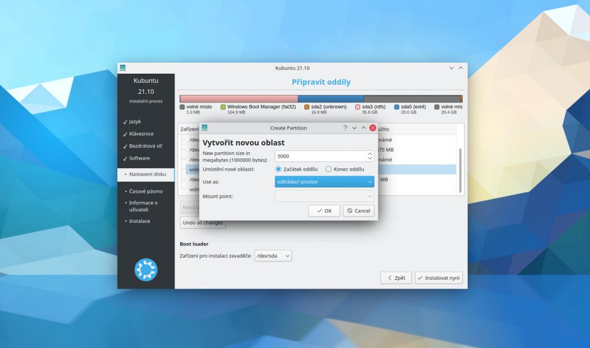Click the pink sda3 (ntfs) legend swatch
This screenshot has width=590, height=348.
(x=358, y=107)
